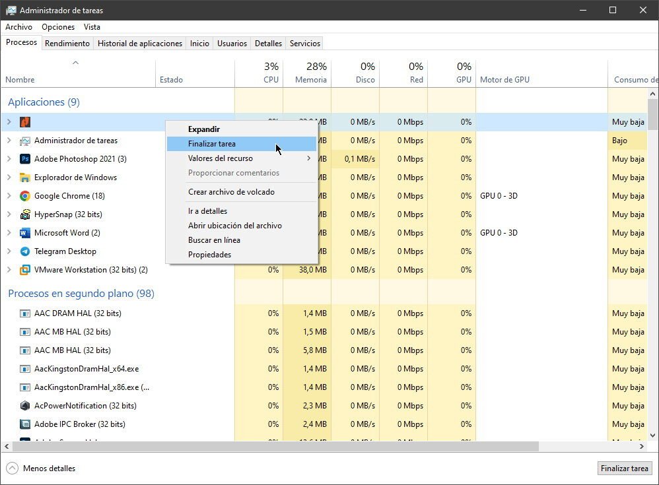Select the AcPowerNotification process icon
Image resolution: width=659 pixels, height=485 pixels.
(24, 405)
